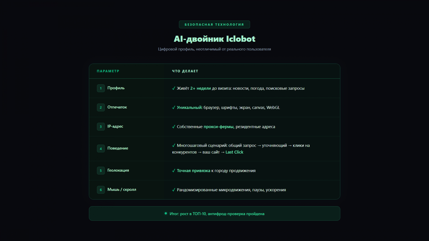The height and width of the screenshot is (241, 429).
Task: Click the highlighted "Точная привязка" text
Action: pyautogui.click(x=194, y=171)
